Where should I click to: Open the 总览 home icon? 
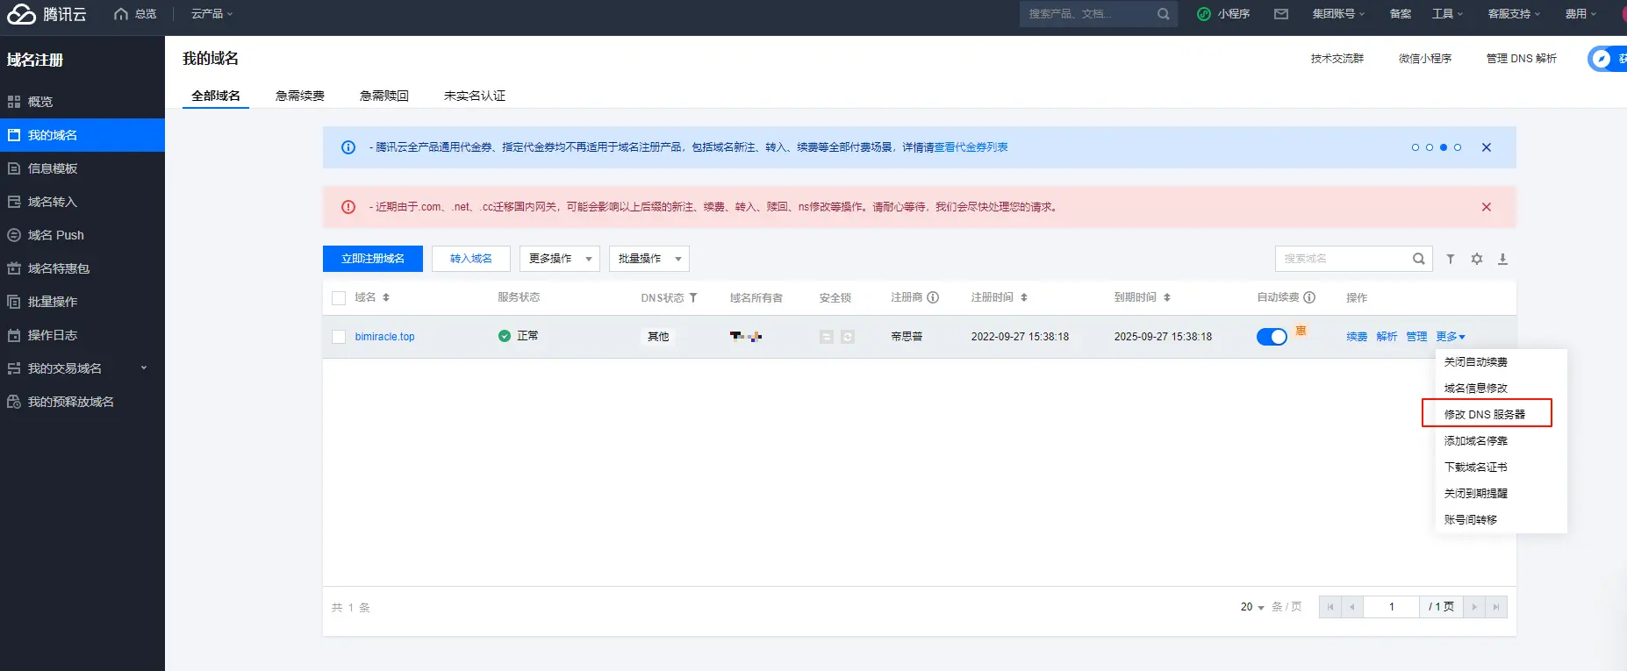click(x=121, y=14)
